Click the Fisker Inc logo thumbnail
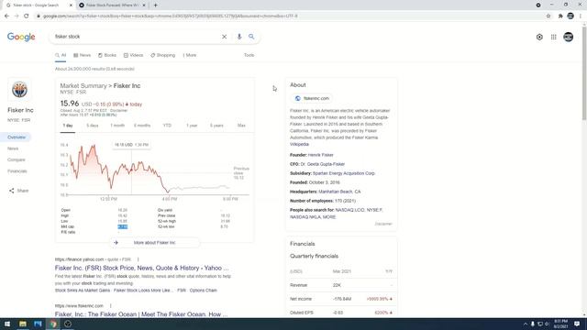Viewport: 587px width, 330px height. click(x=19, y=90)
